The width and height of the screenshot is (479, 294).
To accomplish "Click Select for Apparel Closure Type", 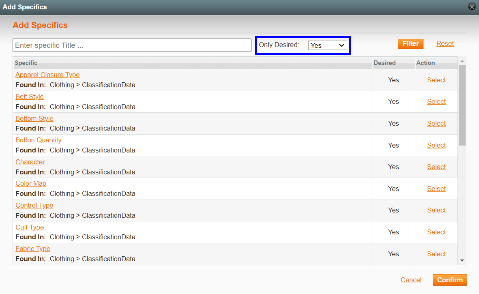I will 436,80.
